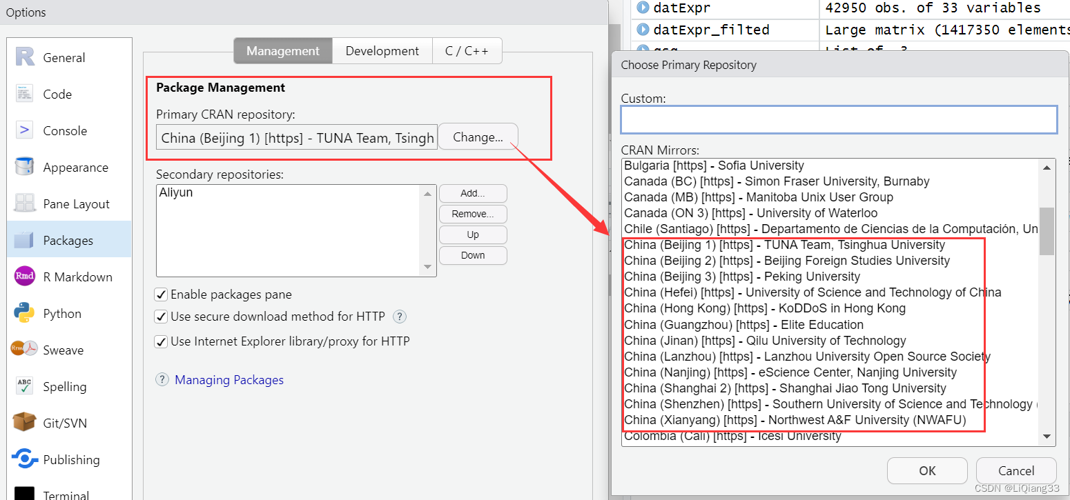Screen dimensions: 1070x500
Task: Move repository Down in list
Action: tap(473, 255)
